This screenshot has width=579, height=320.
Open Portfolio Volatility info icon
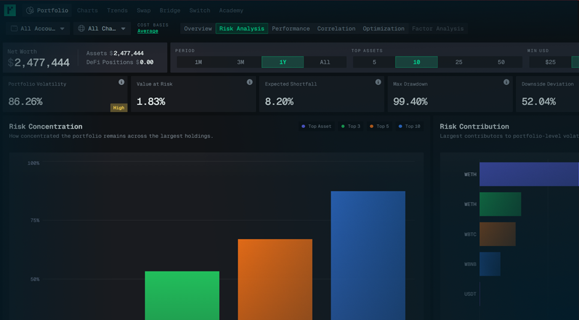[121, 82]
